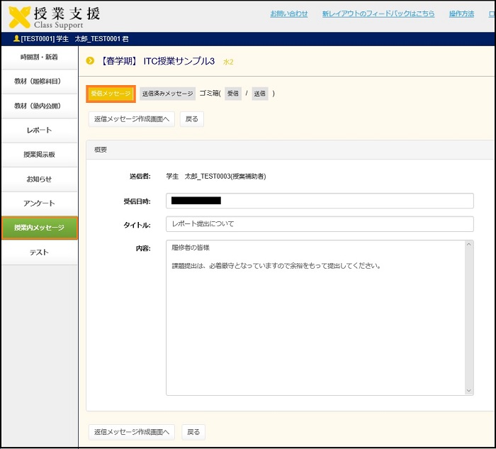Click the タイトル text field
The image size is (496, 449).
click(320, 224)
